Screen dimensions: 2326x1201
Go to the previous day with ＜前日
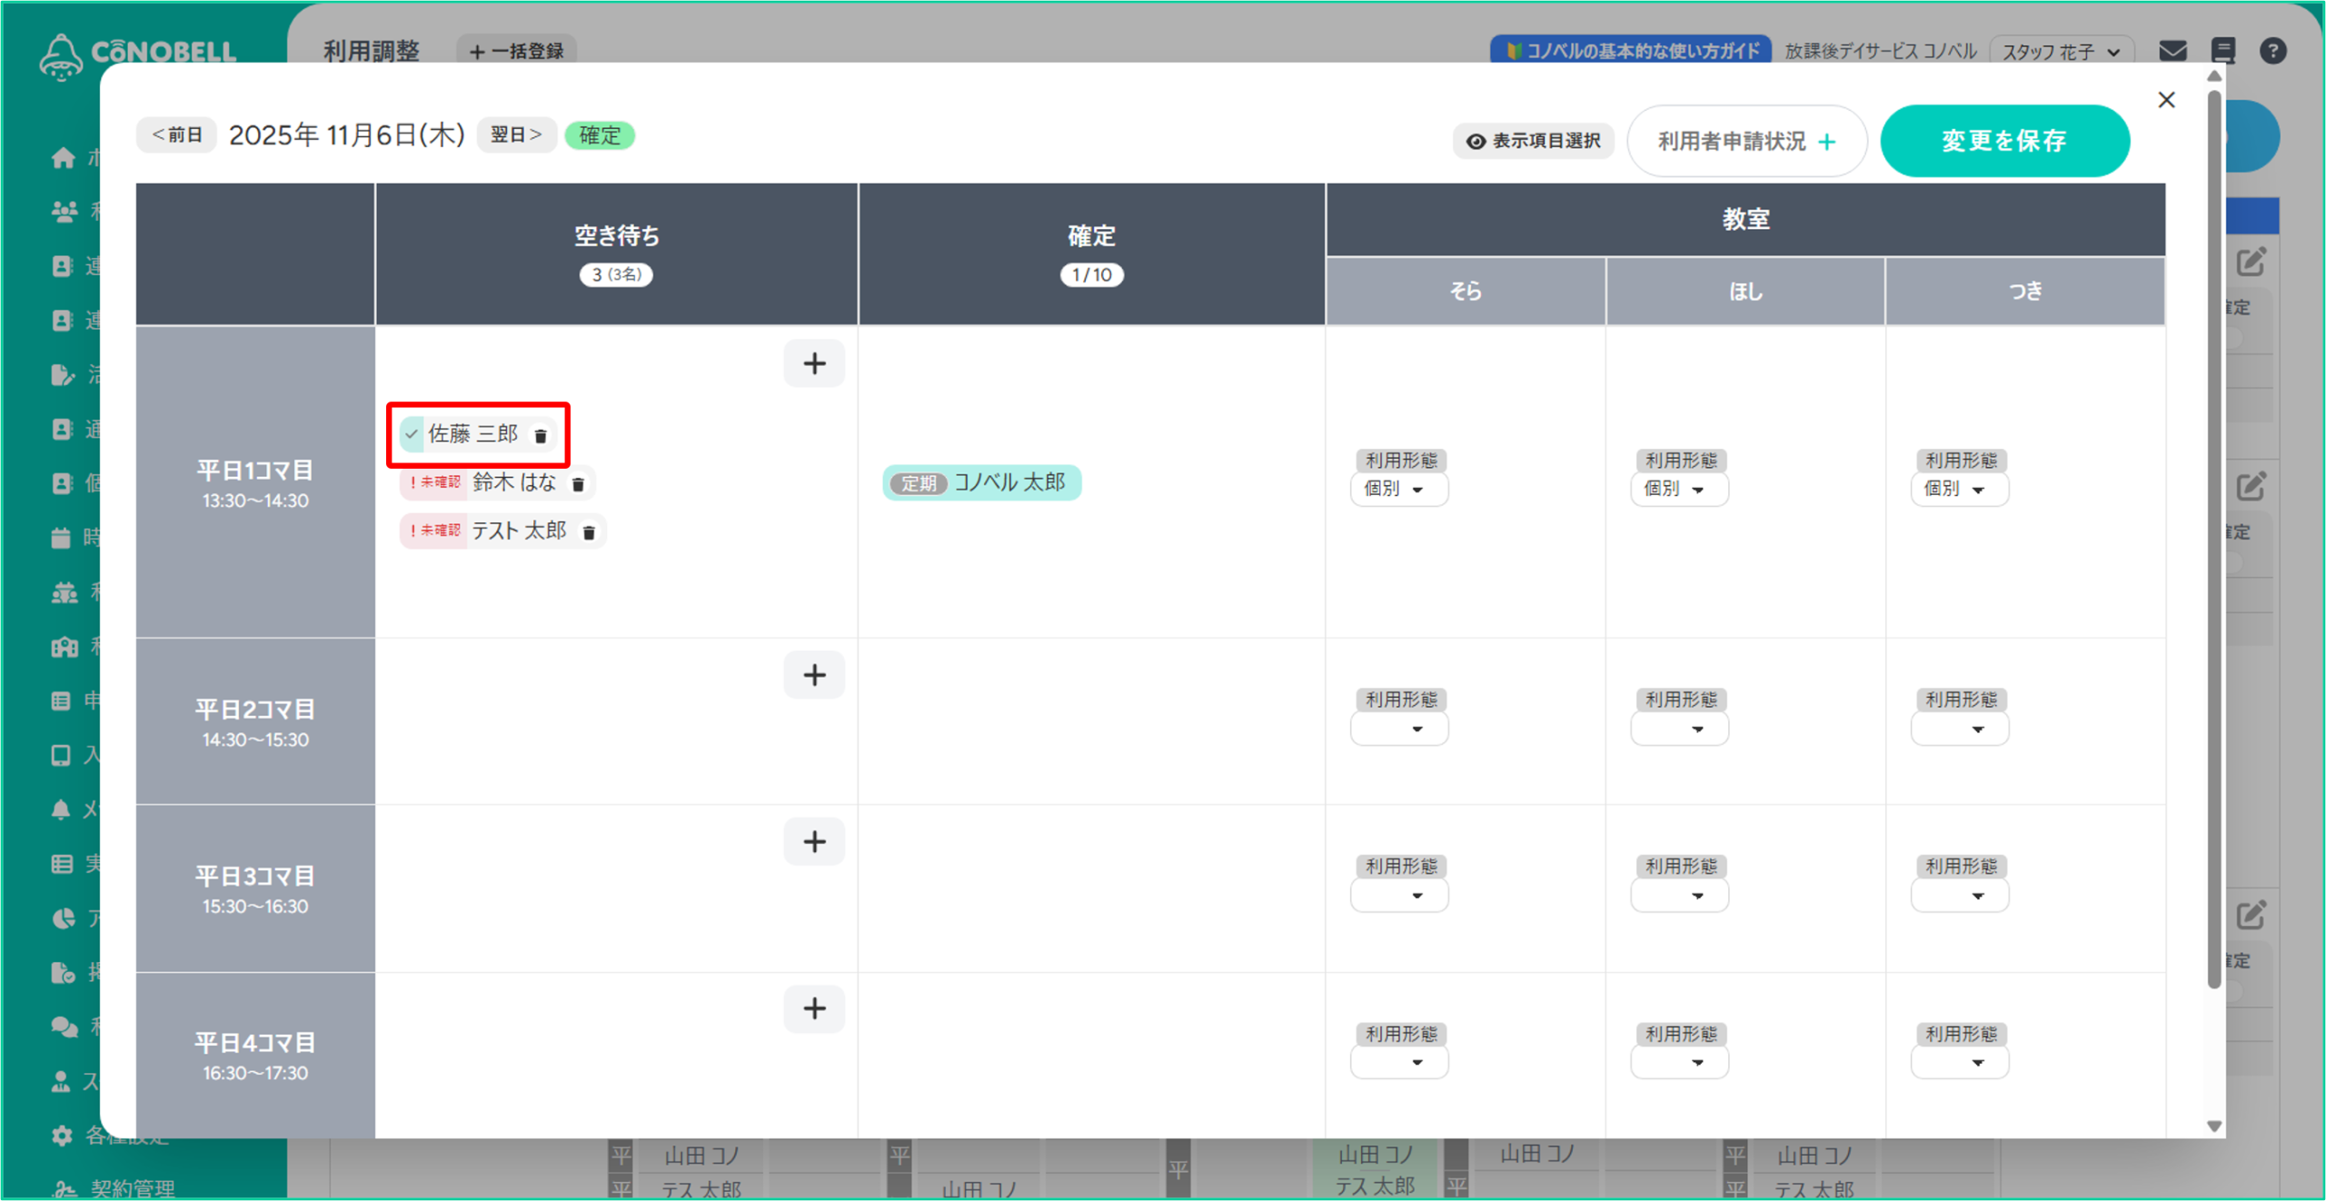click(x=177, y=134)
